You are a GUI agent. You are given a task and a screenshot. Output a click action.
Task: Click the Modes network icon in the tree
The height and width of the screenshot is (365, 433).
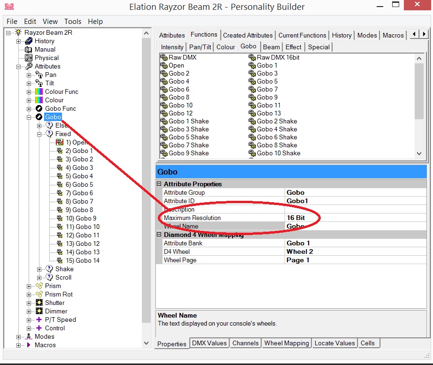pos(29,336)
